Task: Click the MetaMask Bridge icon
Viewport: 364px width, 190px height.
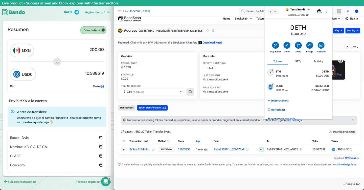Action: pyautogui.click(x=310, y=45)
